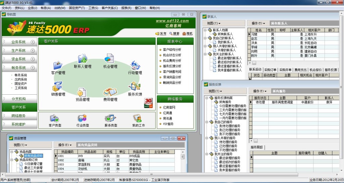This screenshot has height=183, width=344.
Task: Switch to 采购订单 tab in 联系人
Action: 270,70
